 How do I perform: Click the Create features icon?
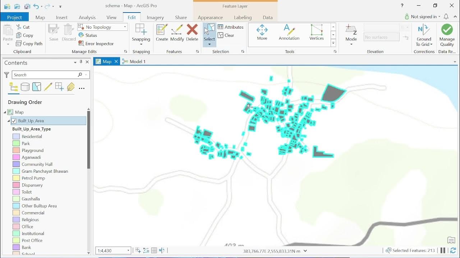[x=162, y=33]
